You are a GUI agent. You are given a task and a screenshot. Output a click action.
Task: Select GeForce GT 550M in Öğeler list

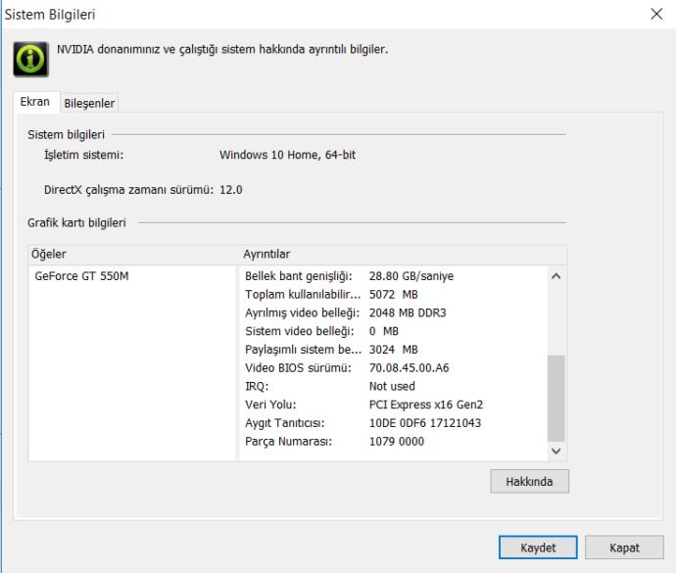pyautogui.click(x=82, y=276)
